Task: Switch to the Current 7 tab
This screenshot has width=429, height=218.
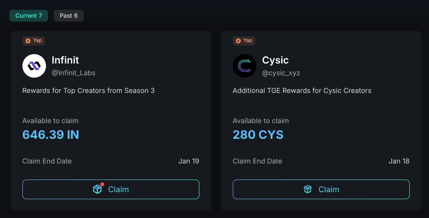Action: (x=29, y=16)
